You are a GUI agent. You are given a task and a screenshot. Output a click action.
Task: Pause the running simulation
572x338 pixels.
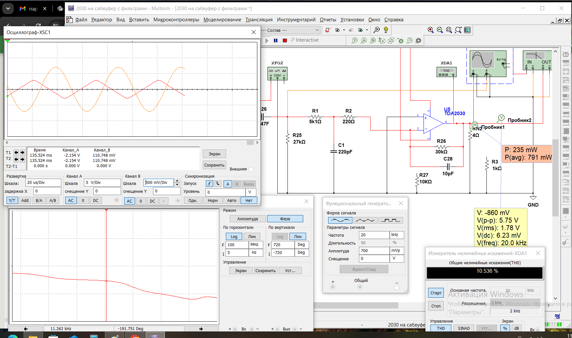(x=276, y=40)
